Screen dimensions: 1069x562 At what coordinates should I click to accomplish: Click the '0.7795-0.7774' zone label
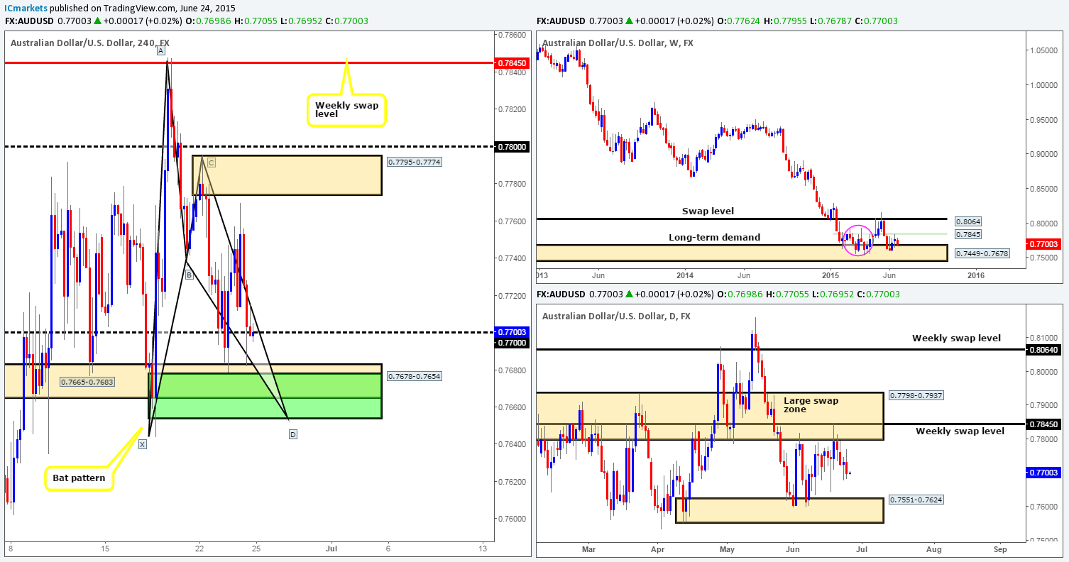pos(415,162)
